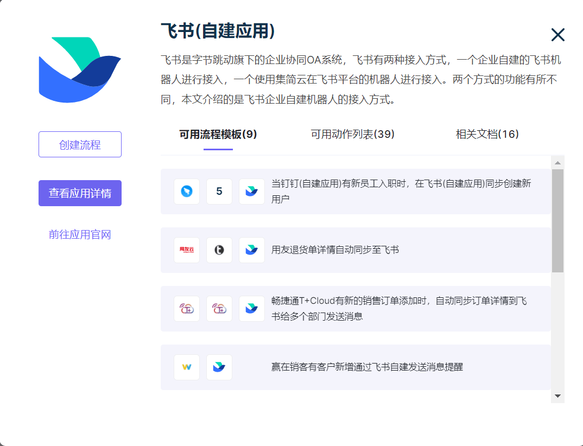Click the template list scrollbar thumb
This screenshot has width=583, height=446.
(557, 221)
